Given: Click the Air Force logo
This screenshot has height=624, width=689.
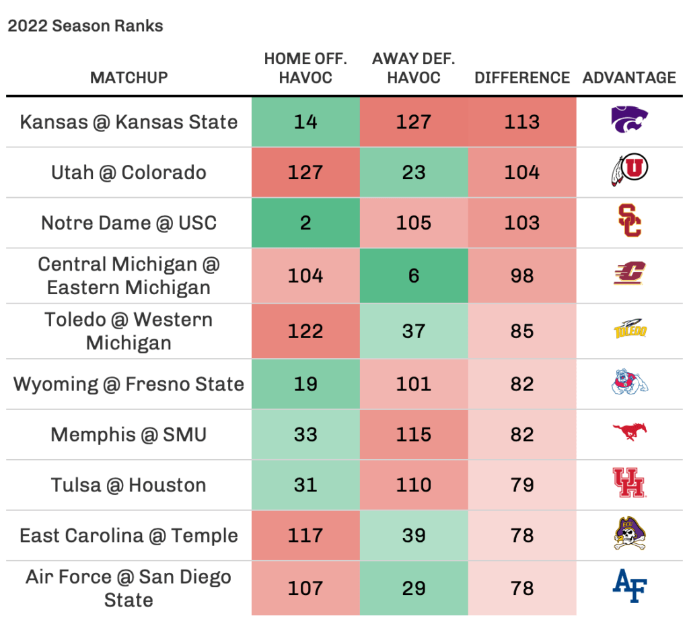Looking at the screenshot, I should pyautogui.click(x=629, y=588).
